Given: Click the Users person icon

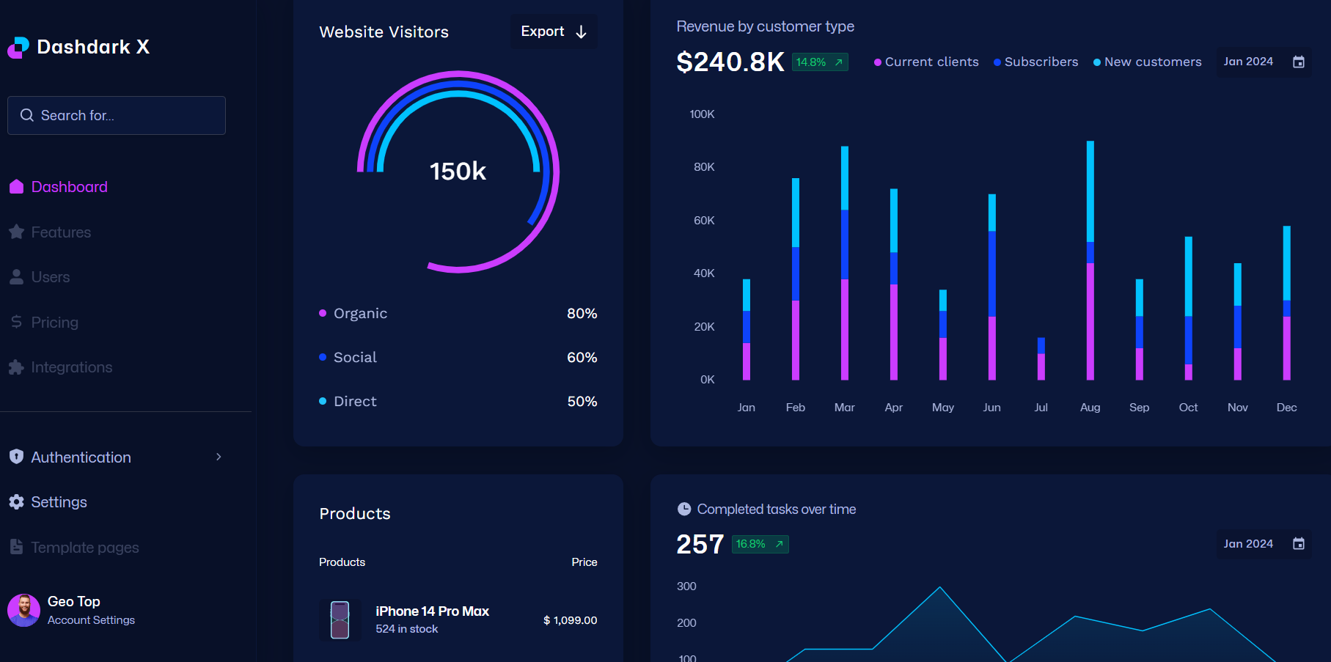Looking at the screenshot, I should (x=16, y=277).
